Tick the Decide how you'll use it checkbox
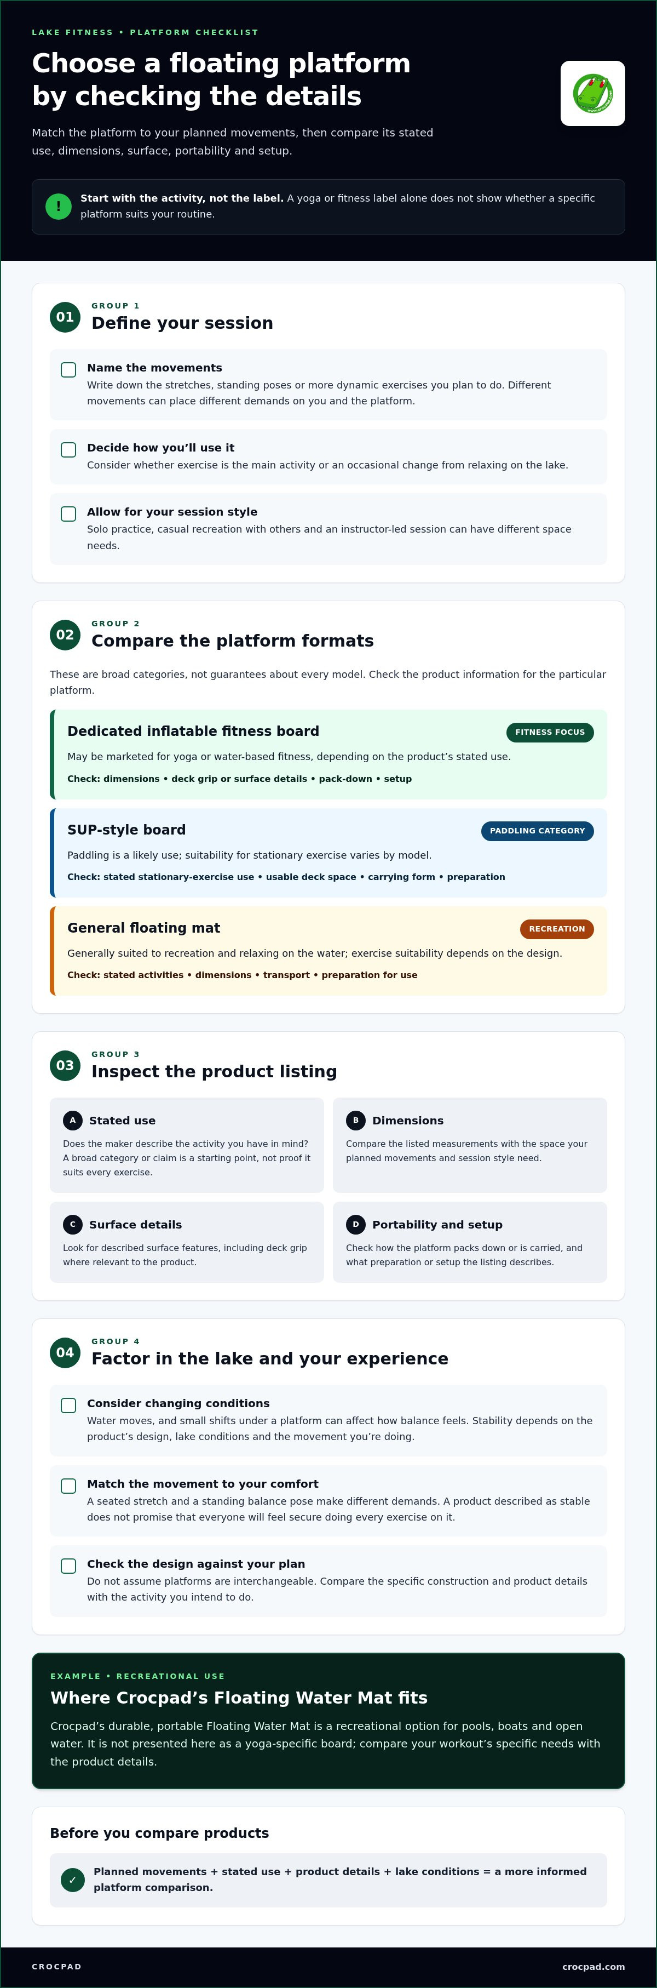 point(68,450)
